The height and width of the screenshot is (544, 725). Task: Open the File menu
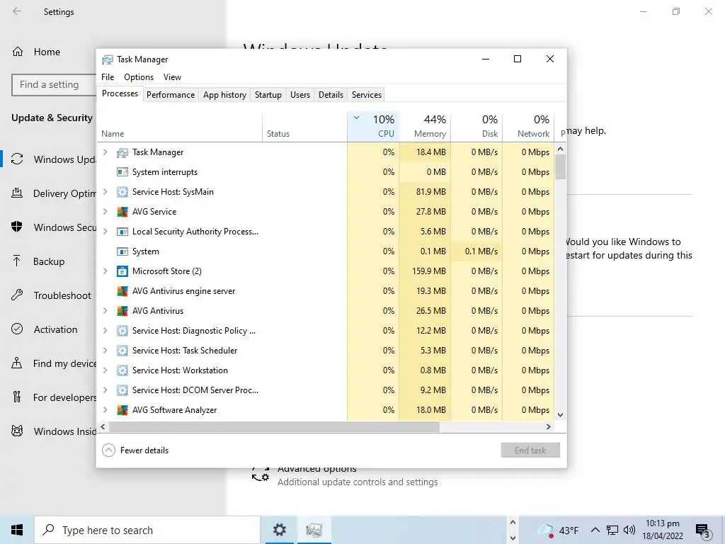coord(108,77)
